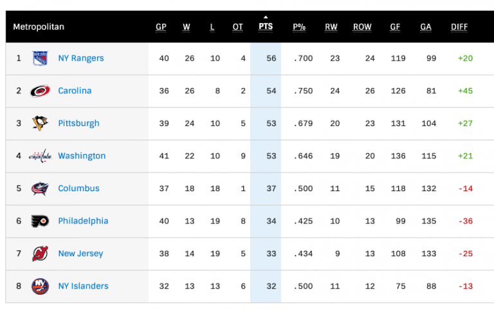This screenshot has height=309, width=494.
Task: Sort table by GP column header
Action: (x=161, y=27)
